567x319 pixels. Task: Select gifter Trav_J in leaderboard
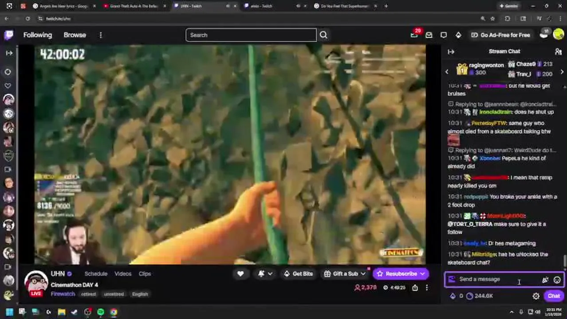click(524, 74)
